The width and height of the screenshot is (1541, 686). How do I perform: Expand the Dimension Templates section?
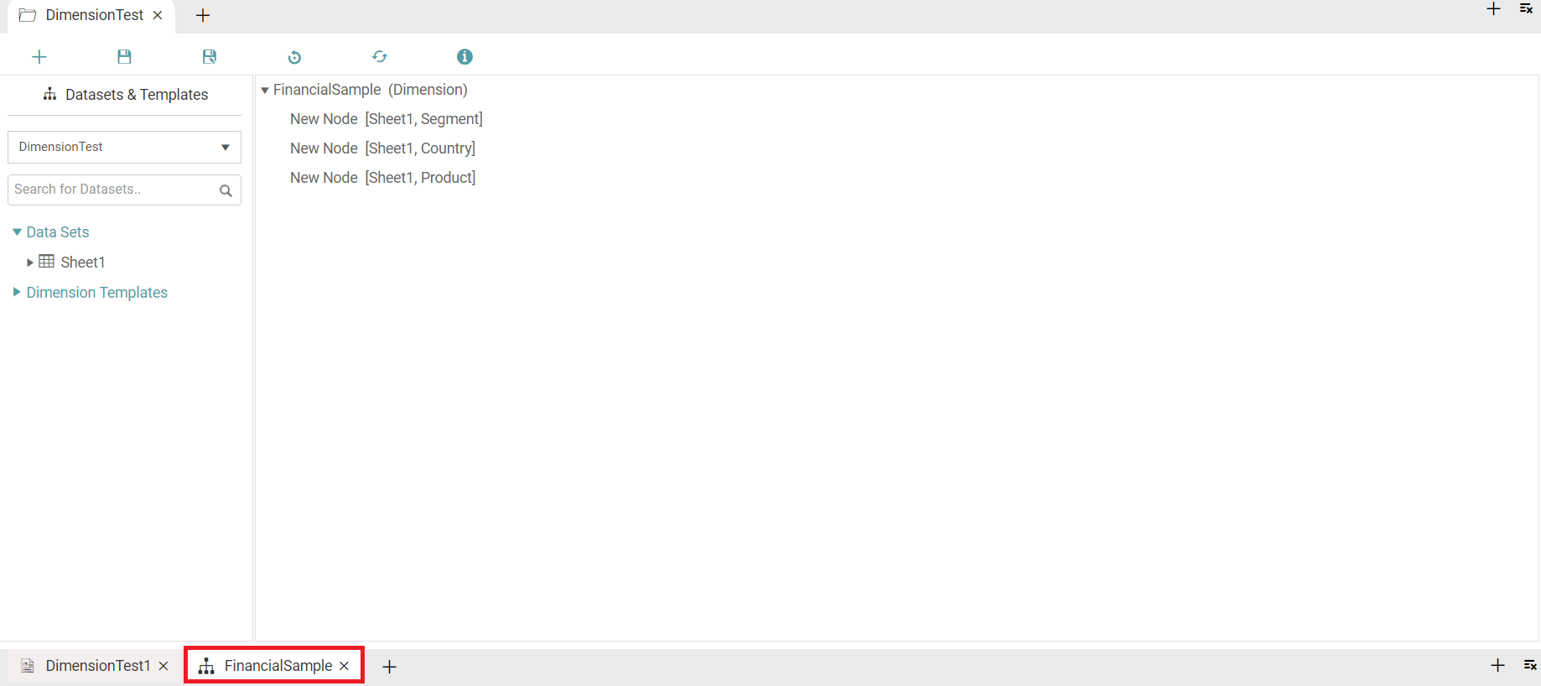tap(17, 293)
